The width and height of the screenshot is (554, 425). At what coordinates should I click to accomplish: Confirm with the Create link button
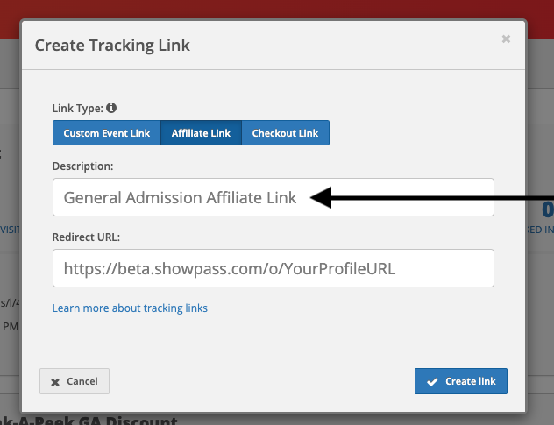pos(461,381)
